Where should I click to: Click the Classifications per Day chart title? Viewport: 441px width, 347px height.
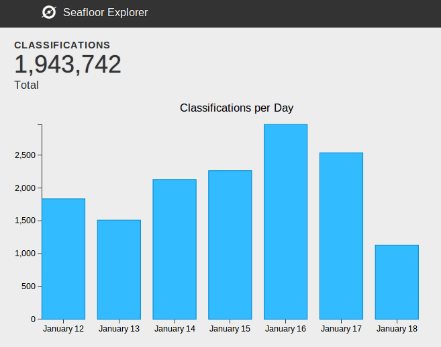236,108
